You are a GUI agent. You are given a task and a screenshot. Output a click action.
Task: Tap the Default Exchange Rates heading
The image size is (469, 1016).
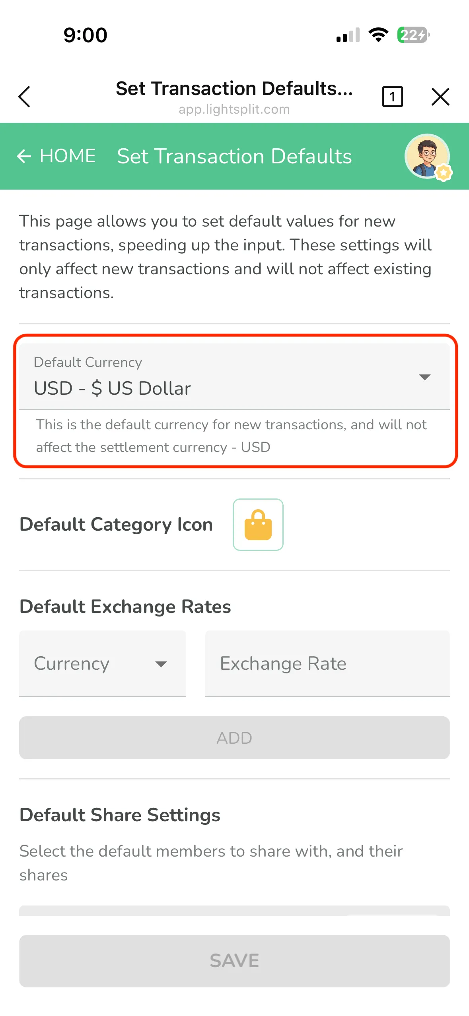(x=125, y=607)
